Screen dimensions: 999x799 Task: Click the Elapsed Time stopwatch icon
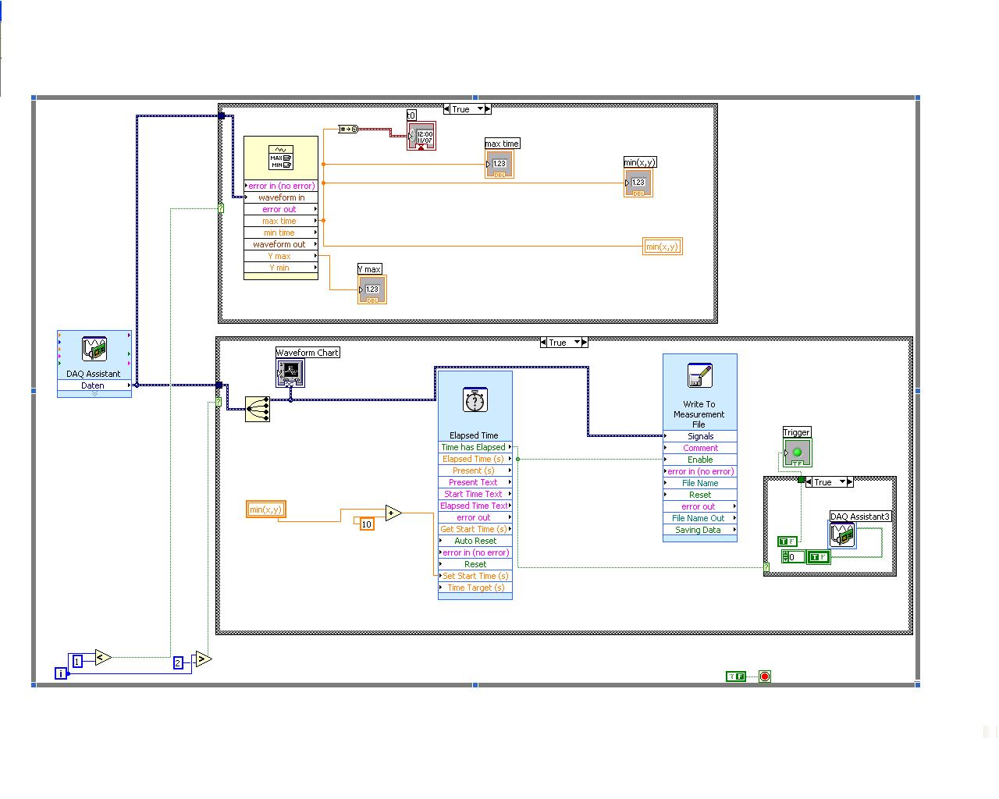(475, 399)
